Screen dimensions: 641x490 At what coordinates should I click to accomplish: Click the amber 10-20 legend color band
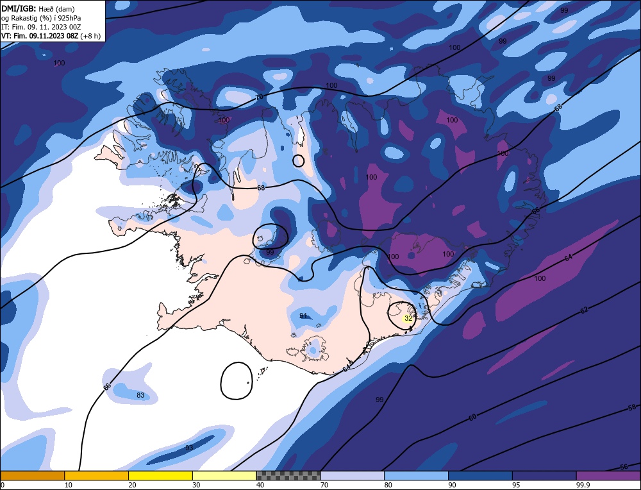97,475
